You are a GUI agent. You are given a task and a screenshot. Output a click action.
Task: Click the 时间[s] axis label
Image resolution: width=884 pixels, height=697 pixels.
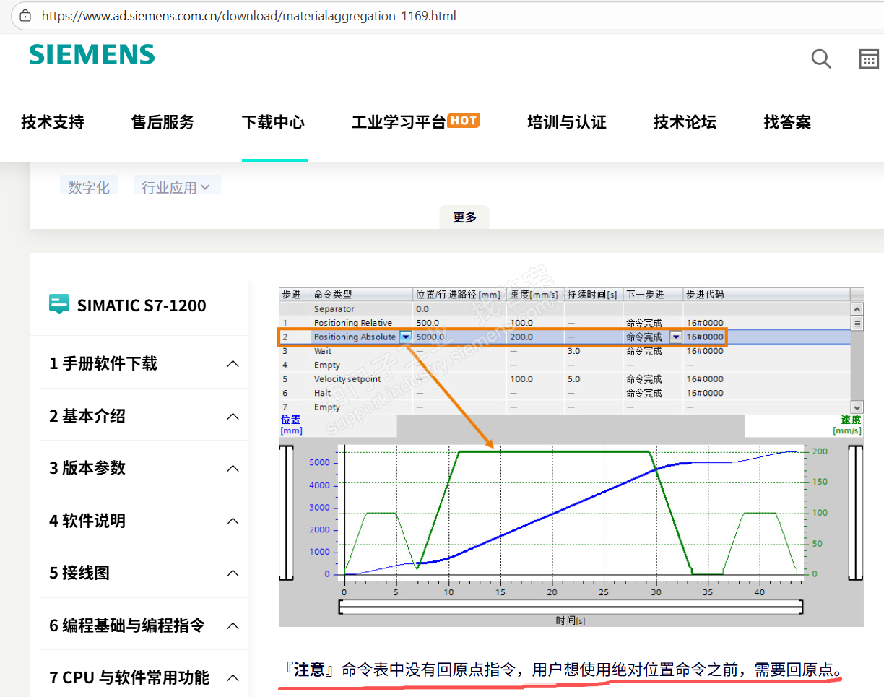pos(571,620)
